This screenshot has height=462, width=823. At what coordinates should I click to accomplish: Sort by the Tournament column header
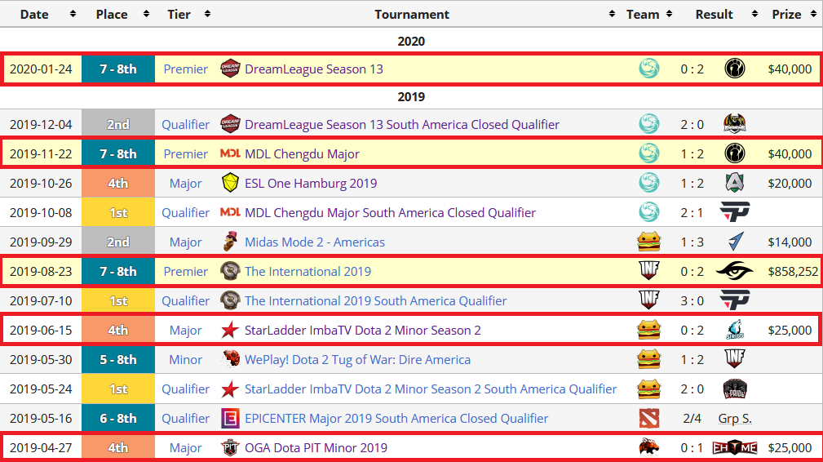[x=411, y=14]
